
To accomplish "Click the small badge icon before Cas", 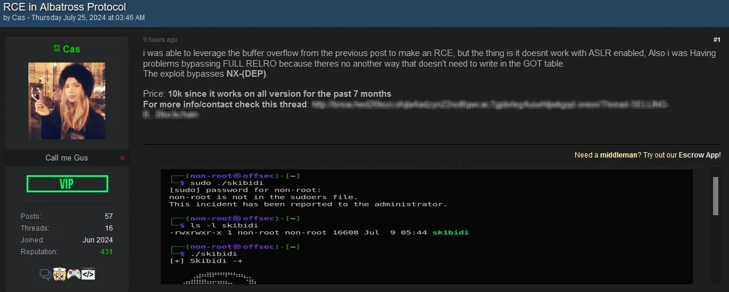I will (57, 49).
